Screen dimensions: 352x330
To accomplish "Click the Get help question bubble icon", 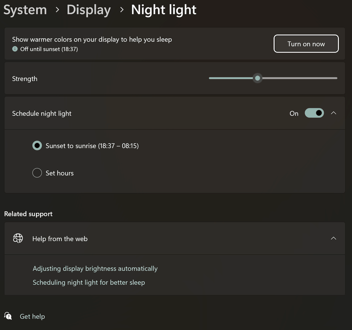I will (x=8, y=316).
